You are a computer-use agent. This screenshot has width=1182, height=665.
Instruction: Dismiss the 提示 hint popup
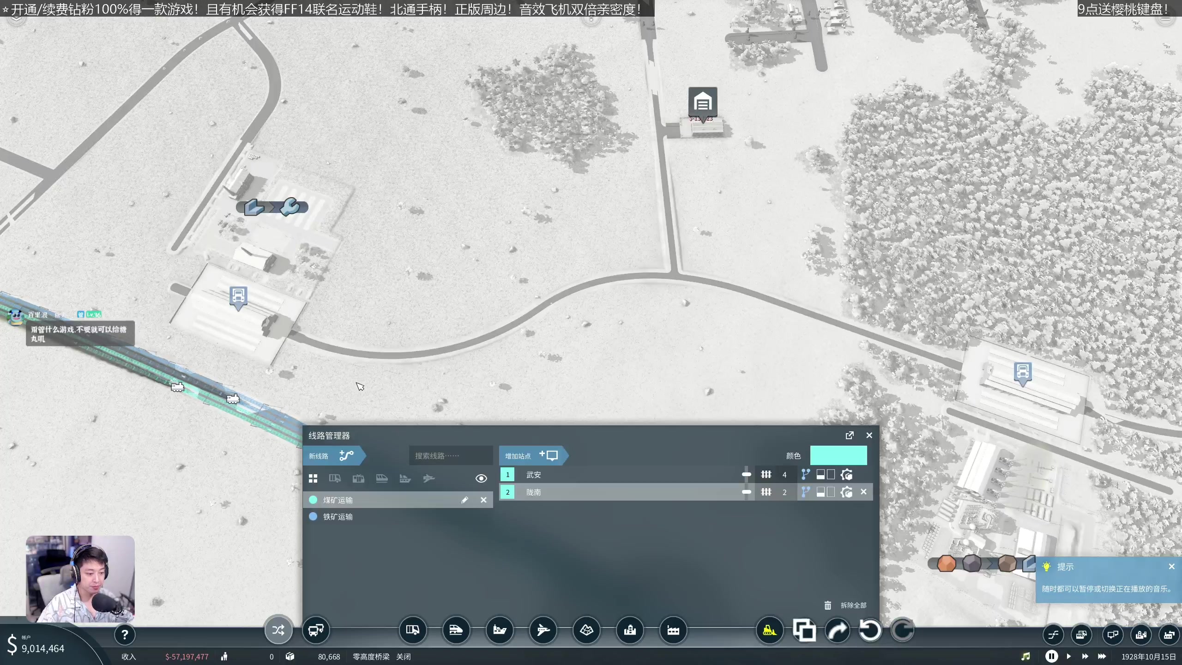(1171, 567)
